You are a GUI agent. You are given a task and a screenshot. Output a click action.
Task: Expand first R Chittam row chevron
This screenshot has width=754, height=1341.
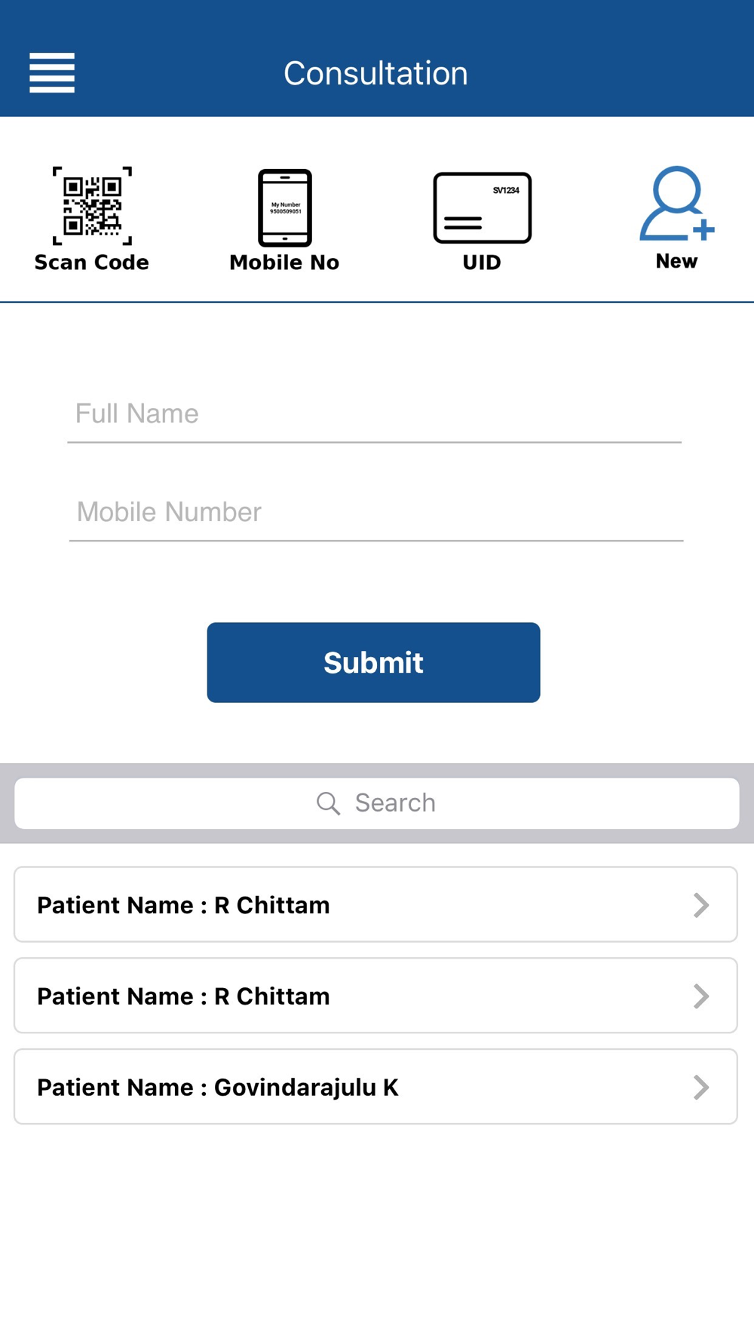[701, 905]
